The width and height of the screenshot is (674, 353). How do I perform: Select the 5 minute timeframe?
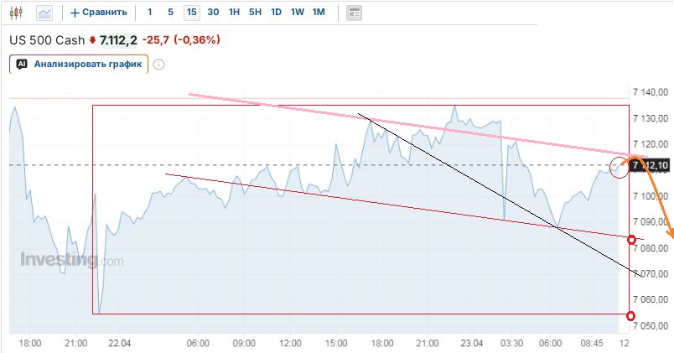[170, 13]
